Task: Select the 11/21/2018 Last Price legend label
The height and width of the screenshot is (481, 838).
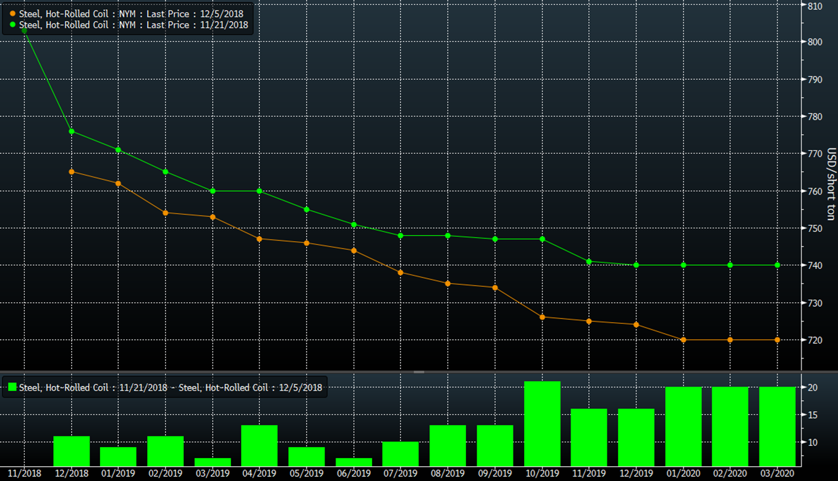Action: [133, 25]
